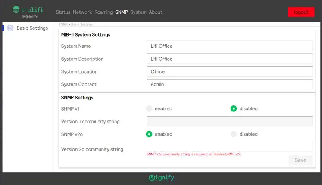Image resolution: width=322 pixels, height=185 pixels.
Task: Click the Basic Settings gear icon
Action: pyautogui.click(x=10, y=28)
